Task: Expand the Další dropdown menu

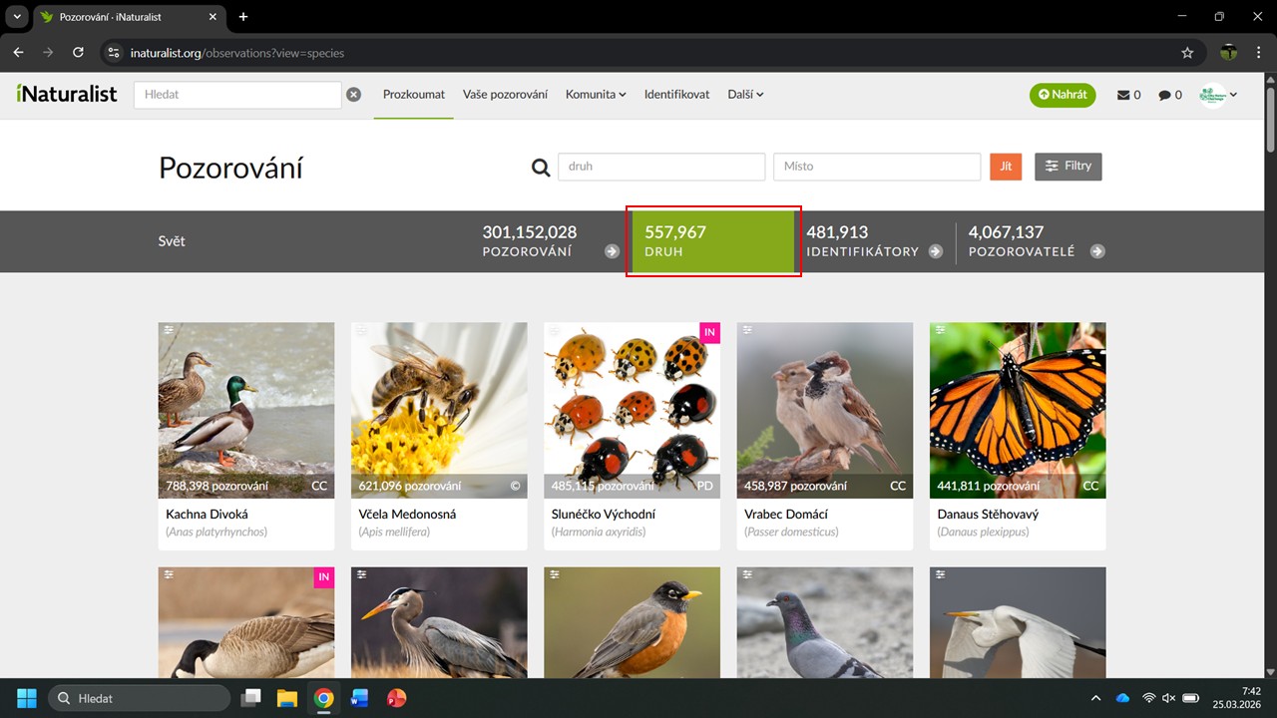Action: [x=745, y=95]
